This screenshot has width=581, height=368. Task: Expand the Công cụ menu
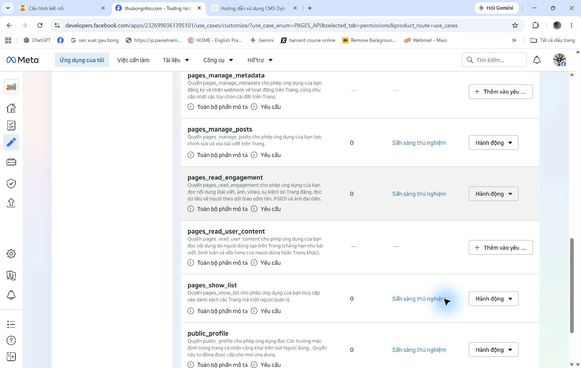pyautogui.click(x=218, y=60)
